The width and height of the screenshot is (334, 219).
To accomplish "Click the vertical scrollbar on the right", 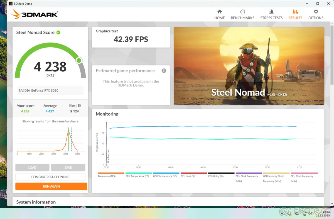I will coord(331,56).
